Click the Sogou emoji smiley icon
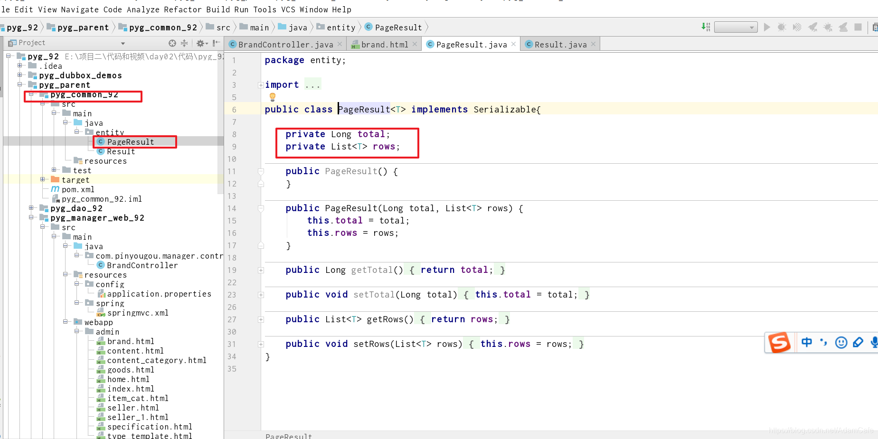The width and height of the screenshot is (878, 439). [x=841, y=342]
